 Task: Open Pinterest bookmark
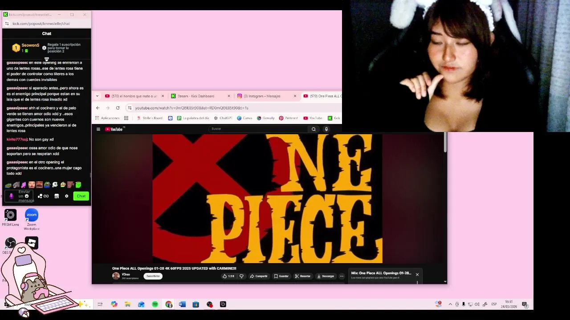(x=289, y=118)
